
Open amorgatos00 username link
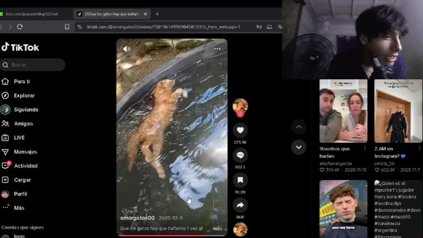tap(137, 218)
